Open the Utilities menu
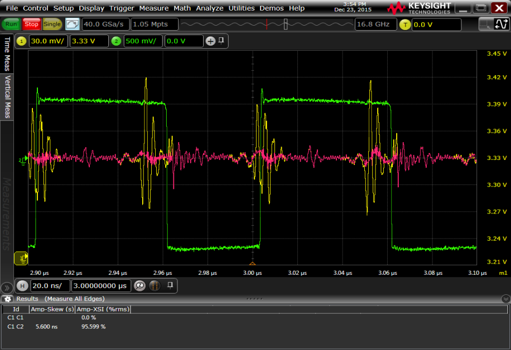 tap(241, 8)
